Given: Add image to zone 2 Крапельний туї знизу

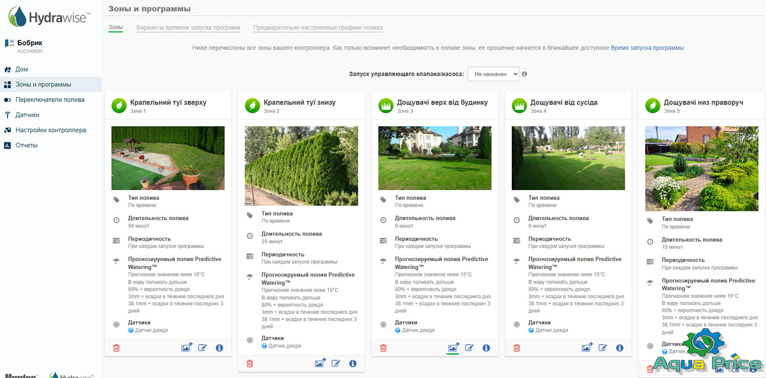Looking at the screenshot, I should point(320,363).
